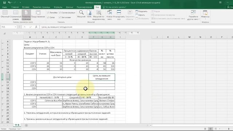The image size is (233, 131).
Task: Switch to the Главная ribbon tab
Action: click(15, 7)
